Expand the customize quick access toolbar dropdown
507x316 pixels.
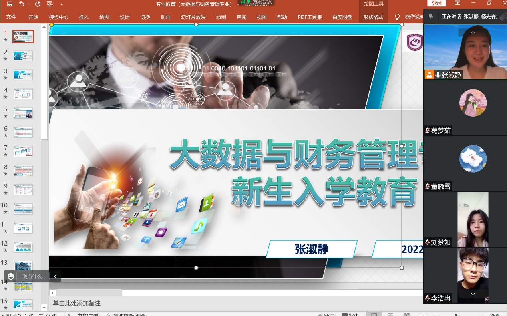point(61,4)
